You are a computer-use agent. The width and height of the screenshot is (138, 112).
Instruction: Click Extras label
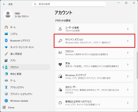coord(11,108)
